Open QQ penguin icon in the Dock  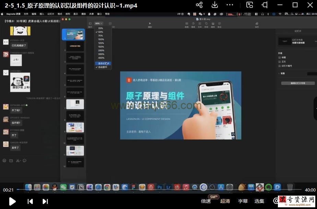point(55,187)
